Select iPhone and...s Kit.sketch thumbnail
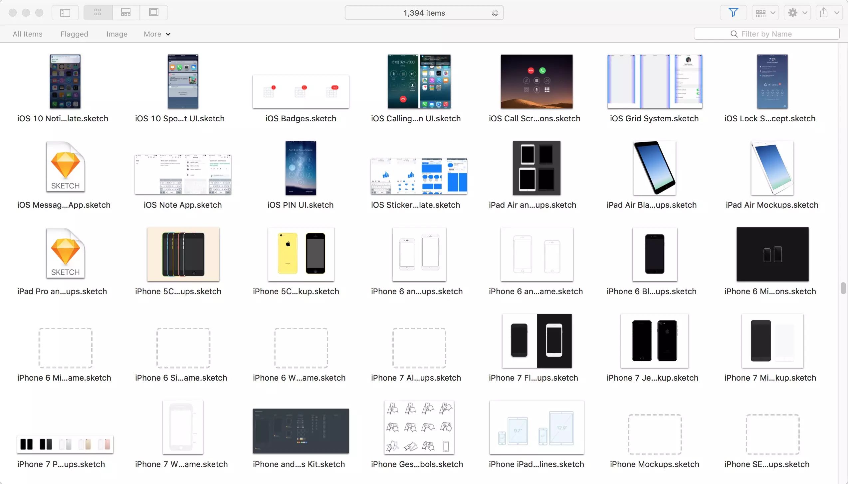The image size is (848, 484). click(x=301, y=431)
